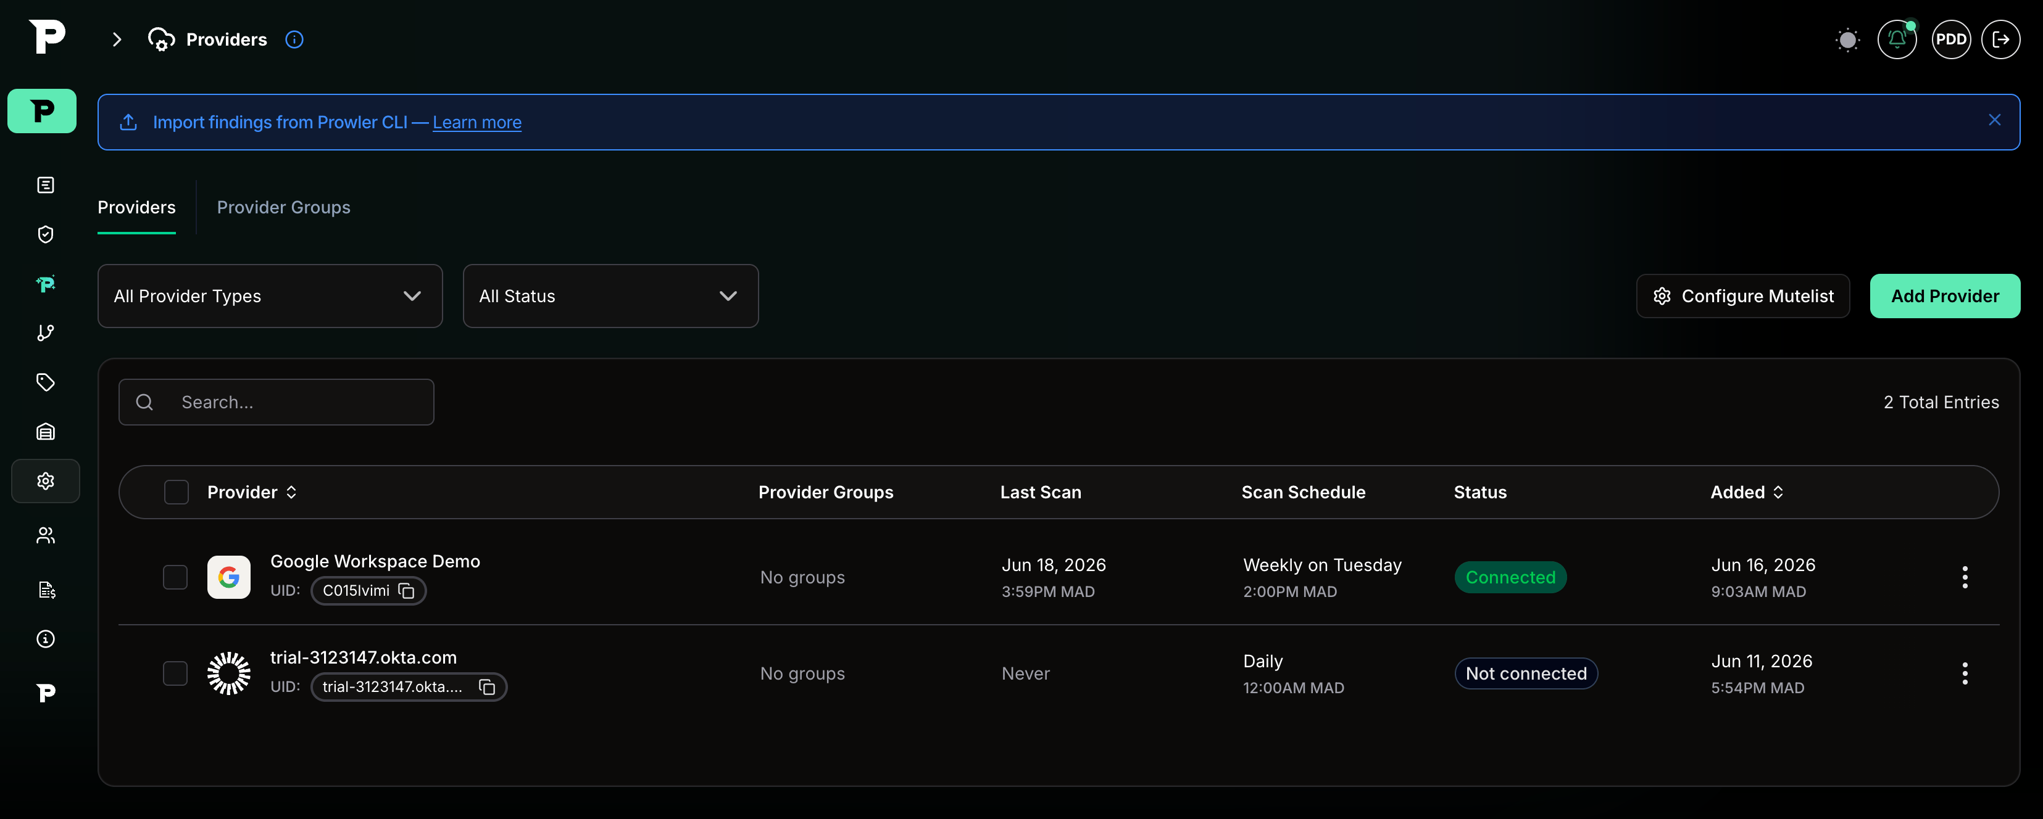Screen dimensions: 2043x819
Task: Click the 2 Total Entries label
Action: click(1941, 402)
